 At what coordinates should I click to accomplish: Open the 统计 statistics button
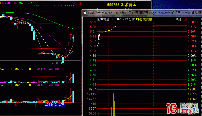coord(178,19)
